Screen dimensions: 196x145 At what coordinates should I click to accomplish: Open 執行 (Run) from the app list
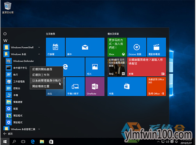[x=12, y=75]
